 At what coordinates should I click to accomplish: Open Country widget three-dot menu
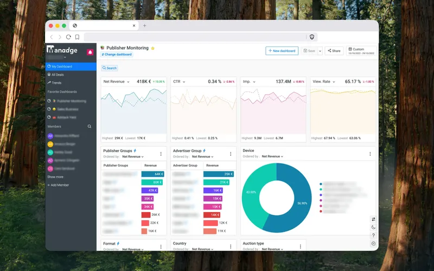tap(231, 247)
